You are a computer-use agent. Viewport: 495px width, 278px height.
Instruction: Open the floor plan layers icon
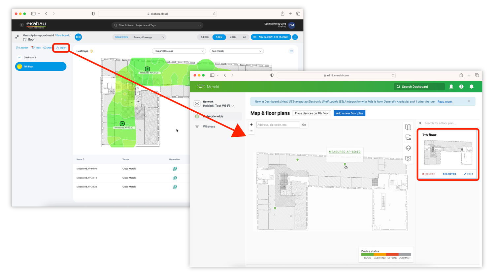point(408,148)
